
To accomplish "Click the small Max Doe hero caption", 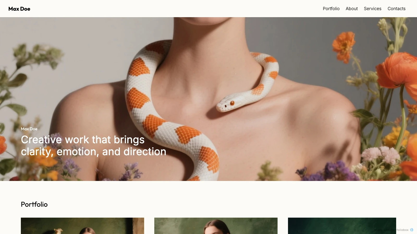I will (x=29, y=129).
